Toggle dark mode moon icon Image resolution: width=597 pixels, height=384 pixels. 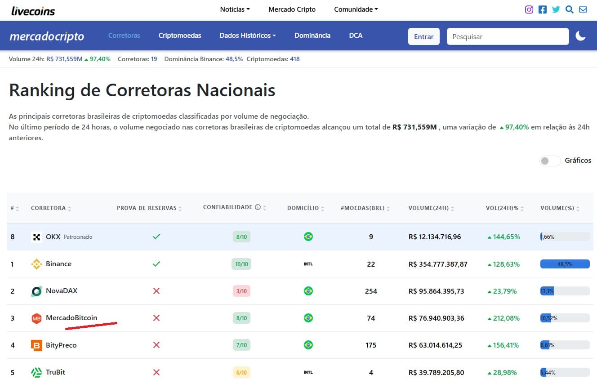click(580, 36)
